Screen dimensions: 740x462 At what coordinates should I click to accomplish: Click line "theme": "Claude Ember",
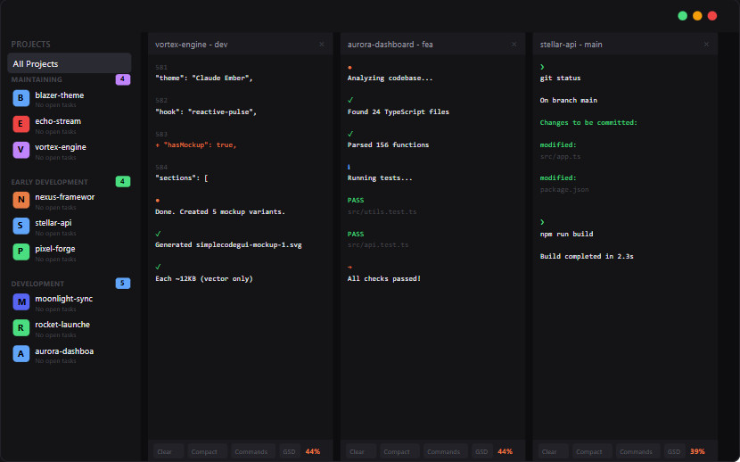[204, 78]
